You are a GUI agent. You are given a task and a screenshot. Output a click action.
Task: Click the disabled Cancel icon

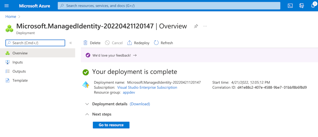pyautogui.click(x=107, y=43)
